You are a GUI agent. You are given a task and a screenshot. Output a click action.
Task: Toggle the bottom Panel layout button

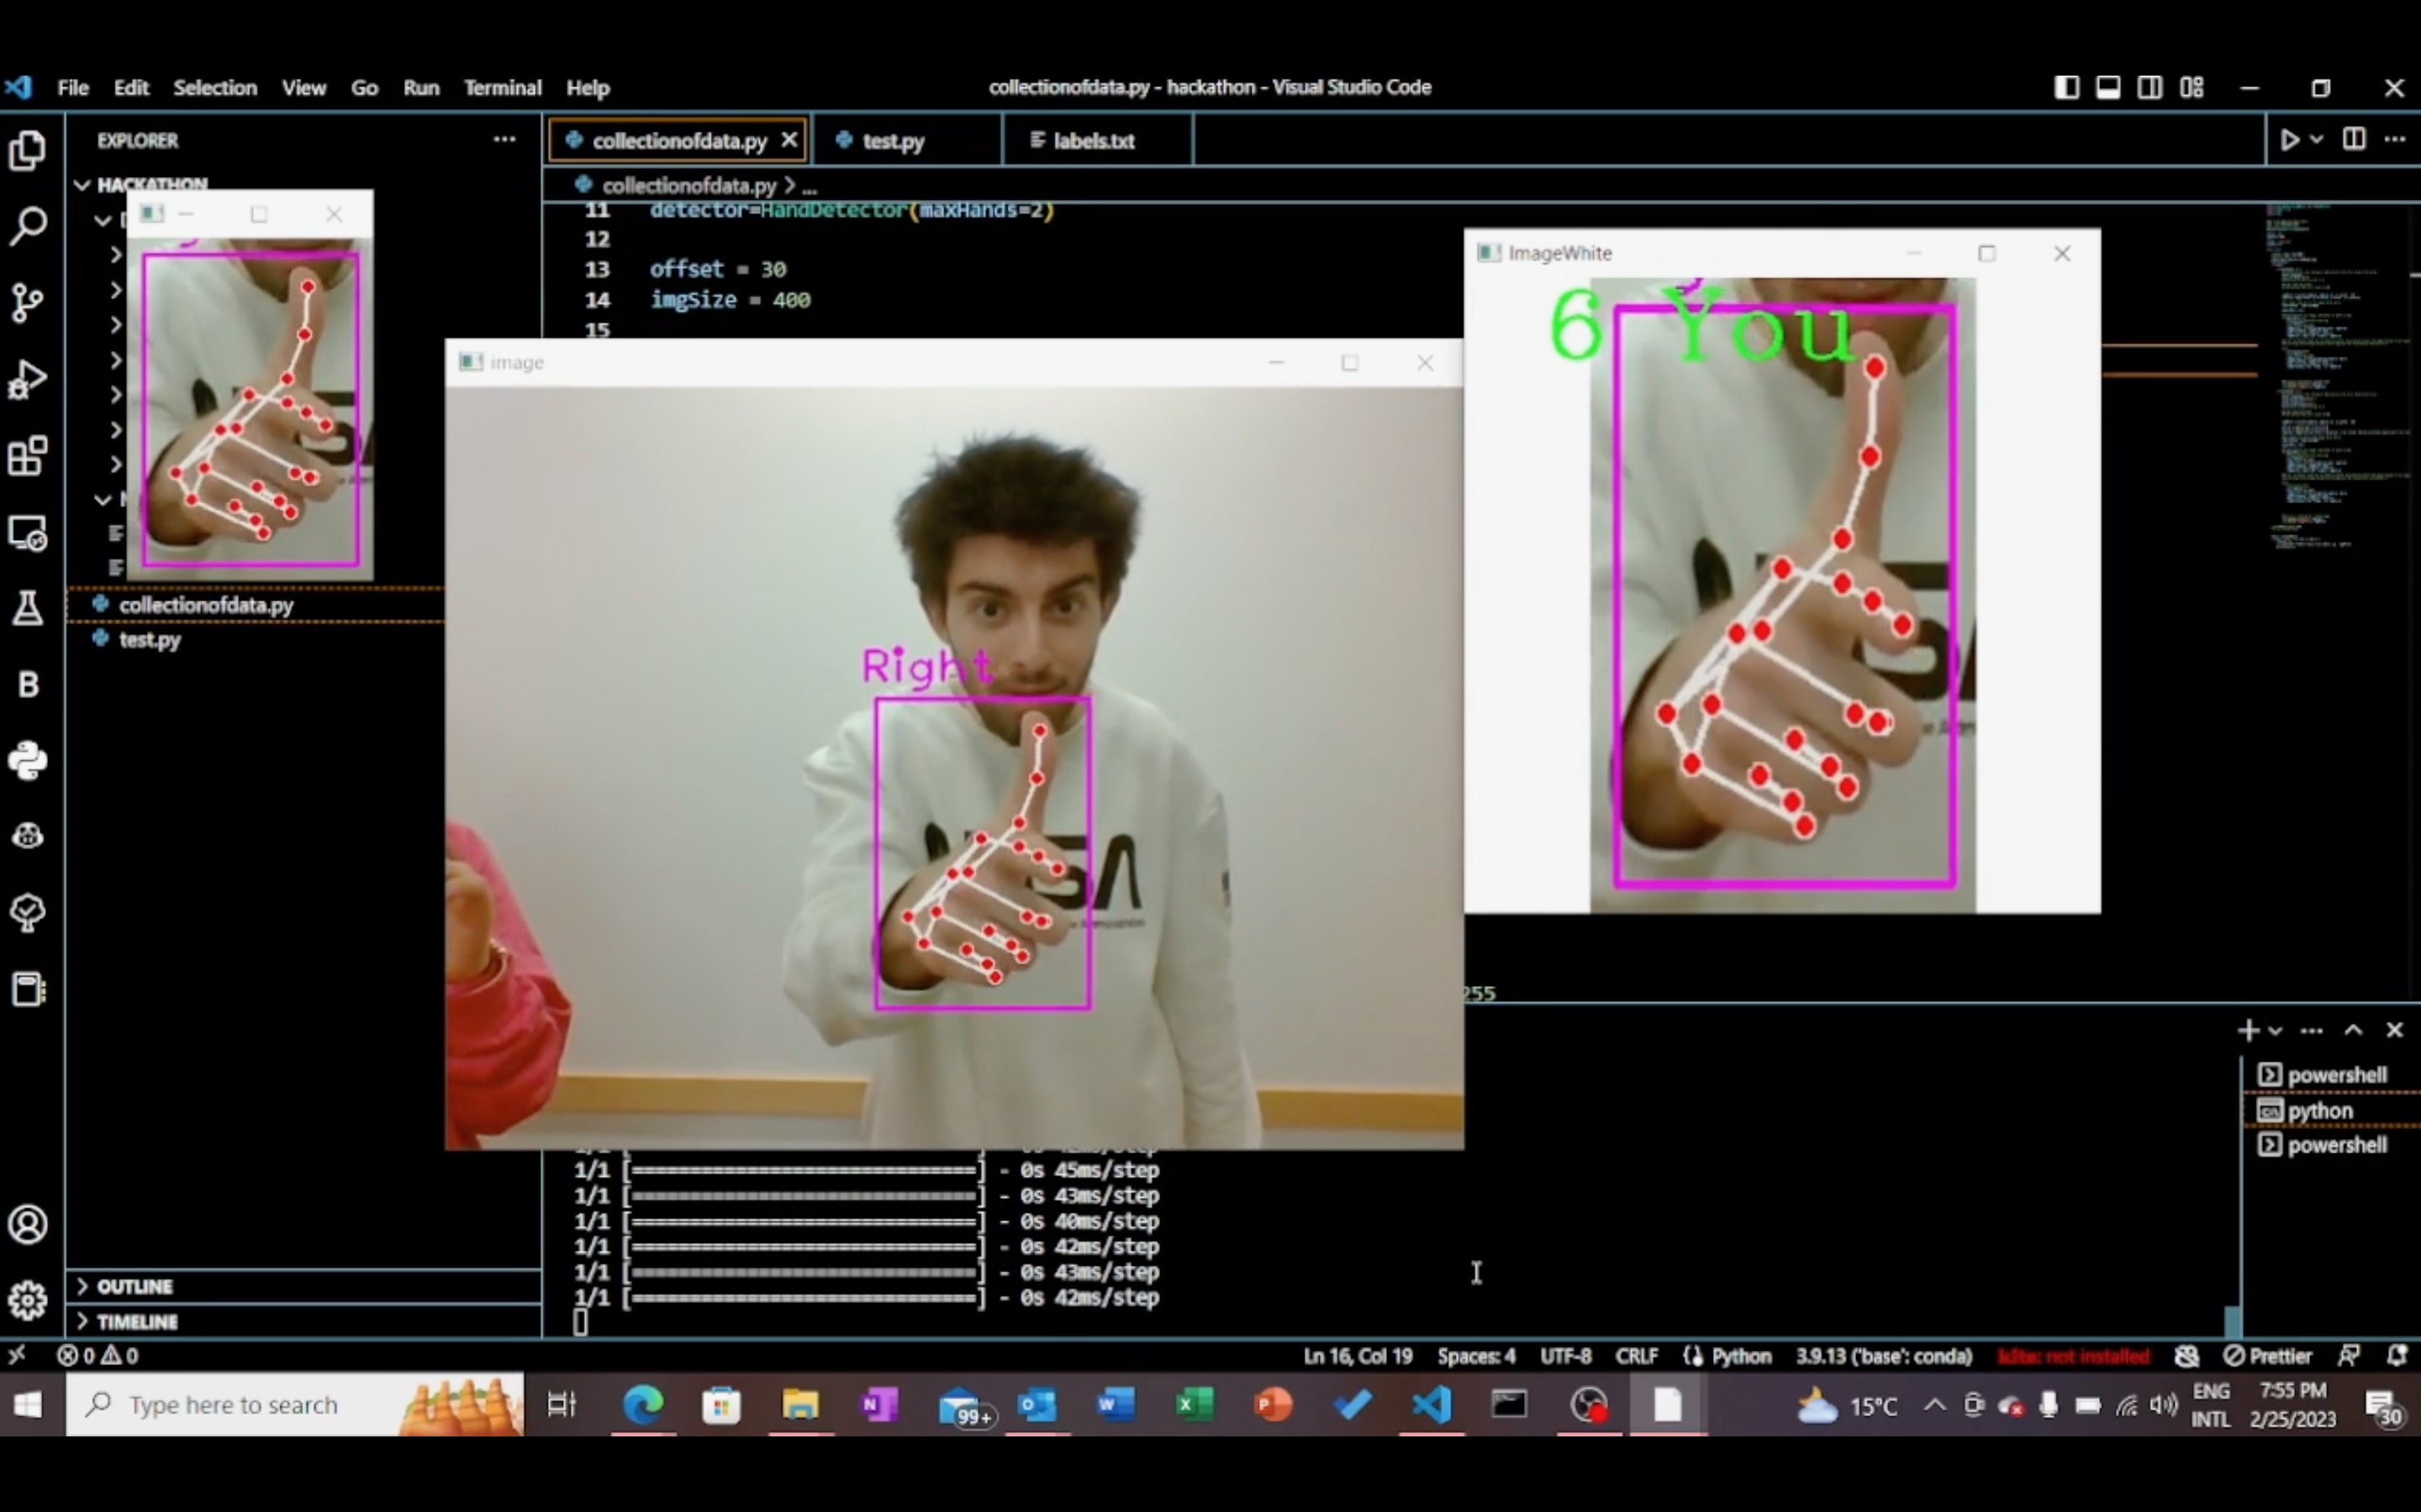tap(2108, 88)
